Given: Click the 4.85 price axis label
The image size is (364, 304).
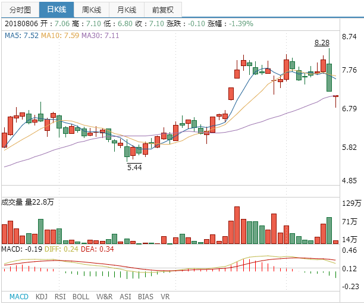Looking at the screenshot, I should pos(349,181).
